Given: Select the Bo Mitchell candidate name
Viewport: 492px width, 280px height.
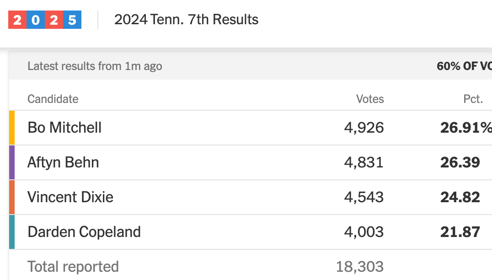Looking at the screenshot, I should pyautogui.click(x=64, y=128).
